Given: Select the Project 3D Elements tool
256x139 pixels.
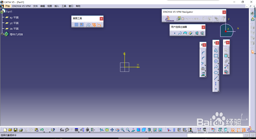Looking at the screenshot, I should click(x=203, y=74).
